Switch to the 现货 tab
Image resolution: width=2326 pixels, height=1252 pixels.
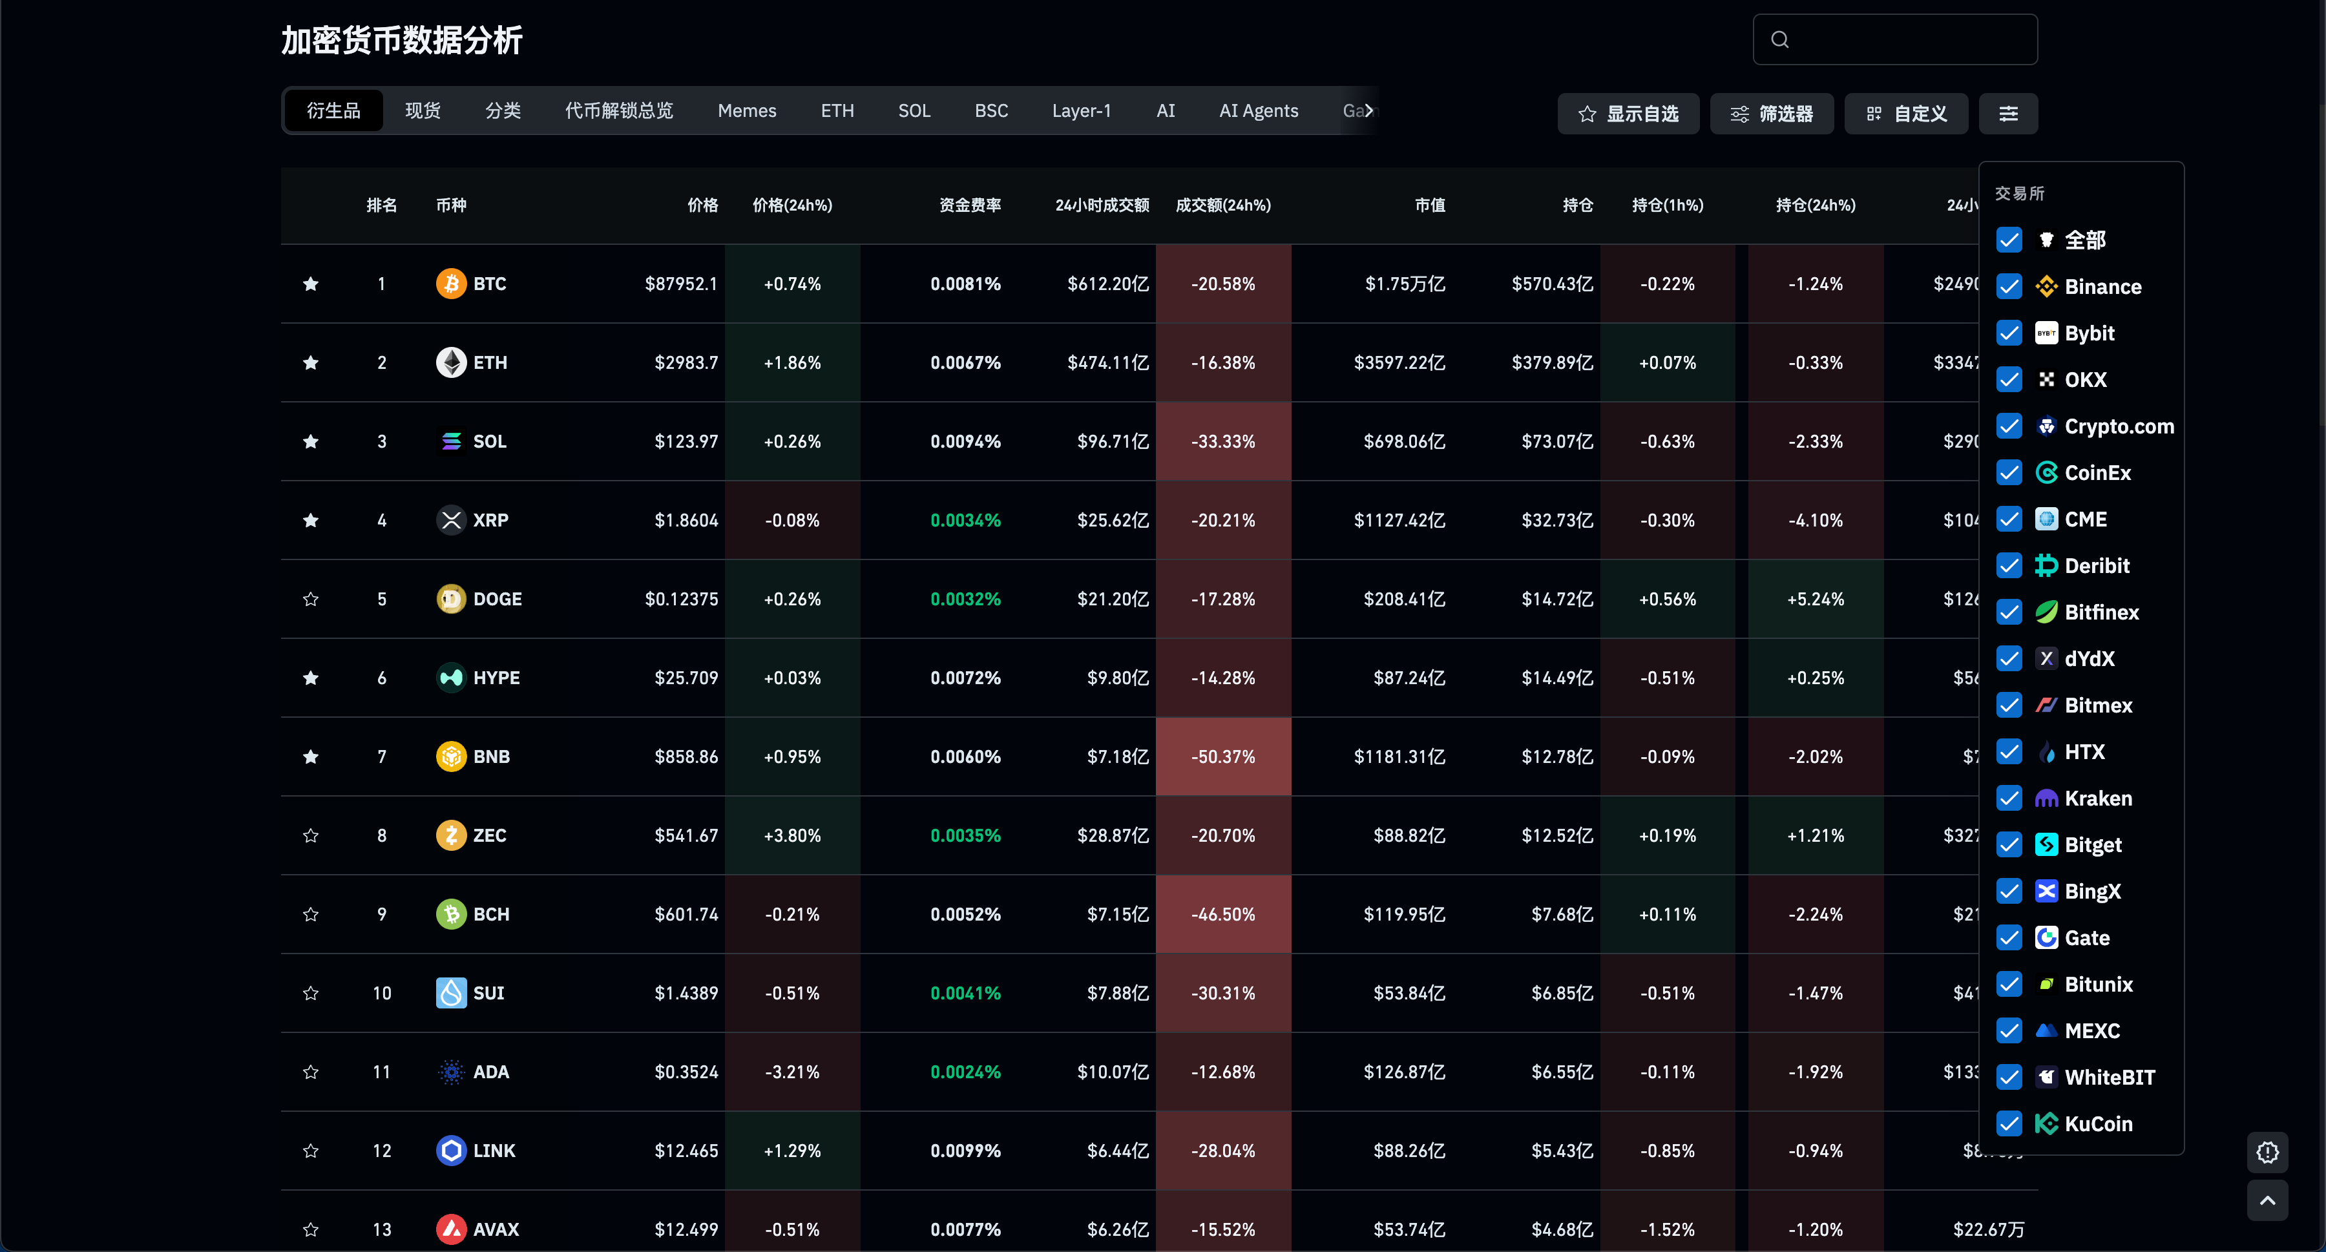coord(423,110)
